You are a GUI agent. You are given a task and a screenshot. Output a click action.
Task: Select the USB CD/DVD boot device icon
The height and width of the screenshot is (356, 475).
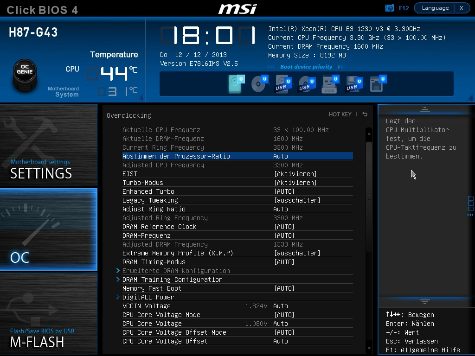coord(307,83)
